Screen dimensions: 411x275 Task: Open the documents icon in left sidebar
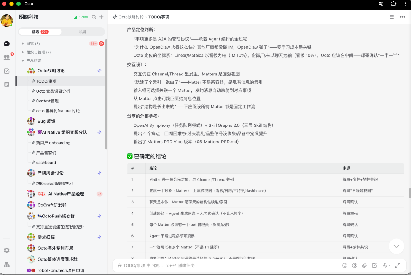[7, 85]
